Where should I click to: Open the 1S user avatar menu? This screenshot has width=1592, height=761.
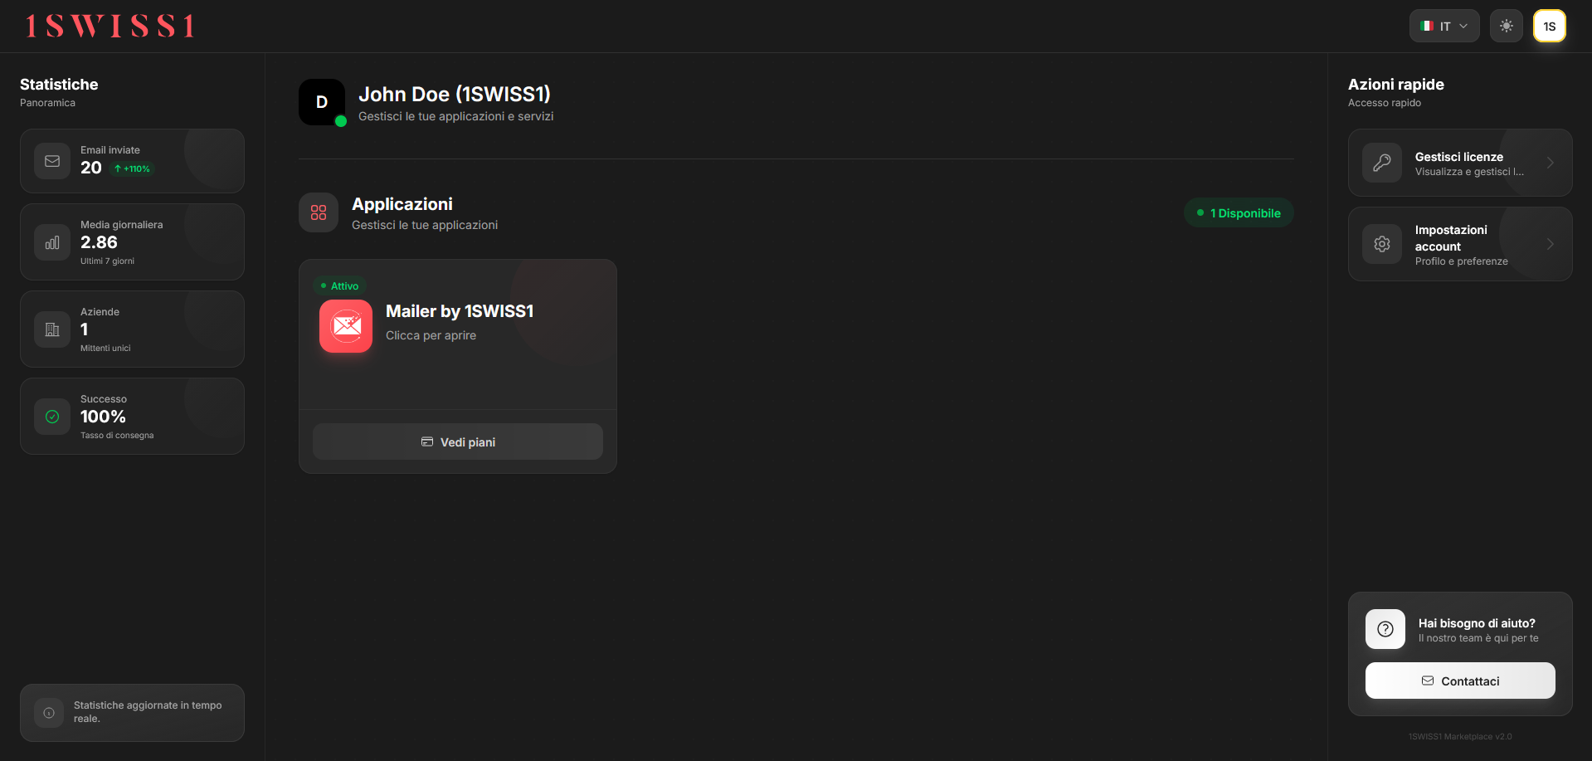tap(1550, 26)
